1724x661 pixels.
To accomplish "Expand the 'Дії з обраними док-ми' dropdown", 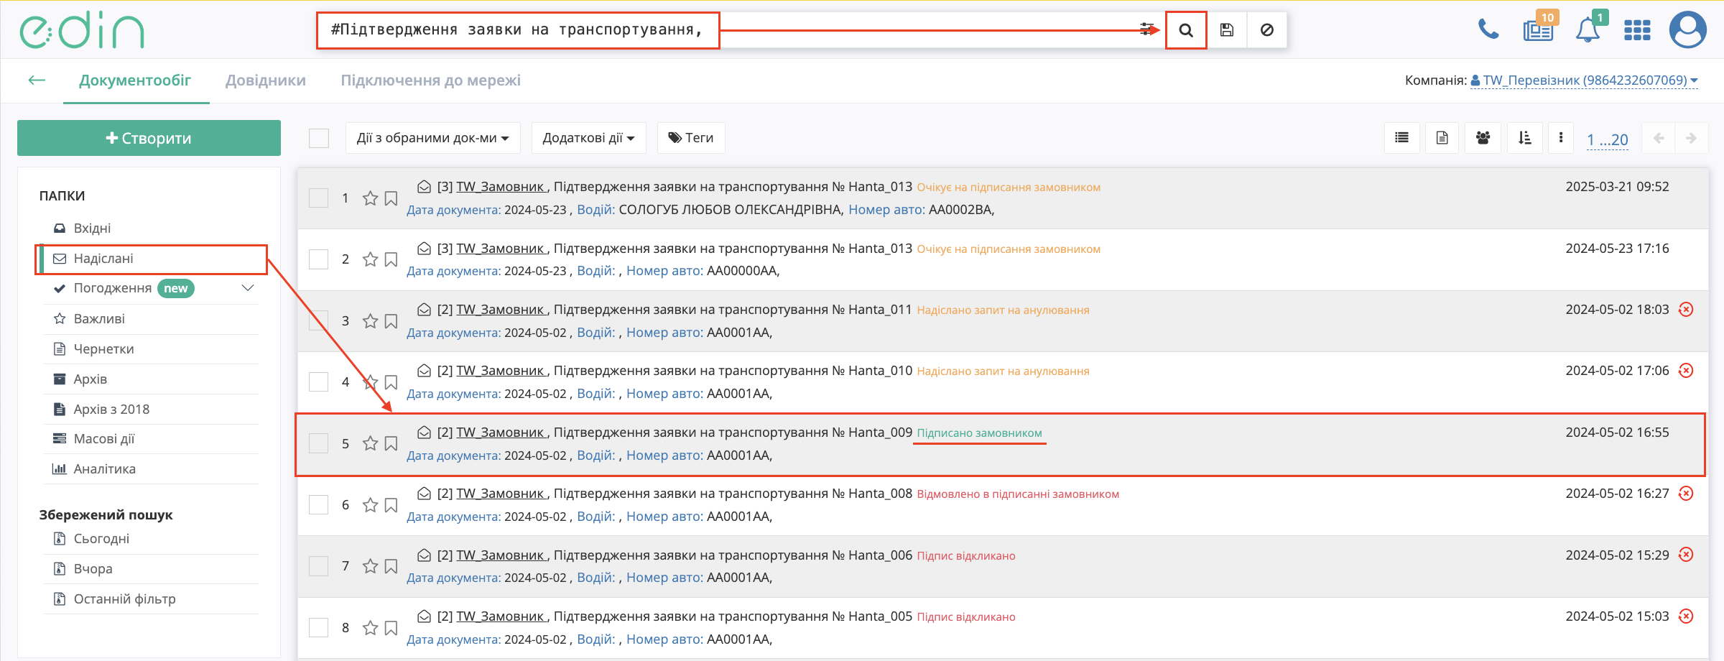I will [x=432, y=138].
